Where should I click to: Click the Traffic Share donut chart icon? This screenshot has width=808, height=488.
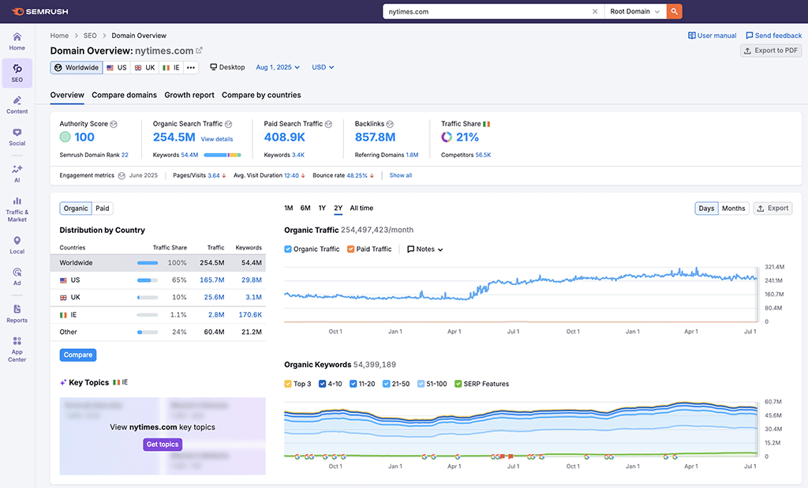pyautogui.click(x=447, y=137)
